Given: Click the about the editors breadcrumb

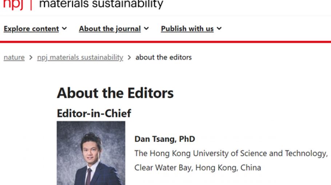Looking at the screenshot, I should click(x=163, y=57).
